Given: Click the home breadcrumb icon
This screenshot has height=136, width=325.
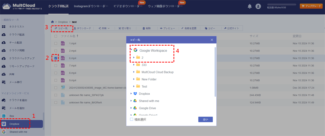Looking at the screenshot, I should point(52,22).
